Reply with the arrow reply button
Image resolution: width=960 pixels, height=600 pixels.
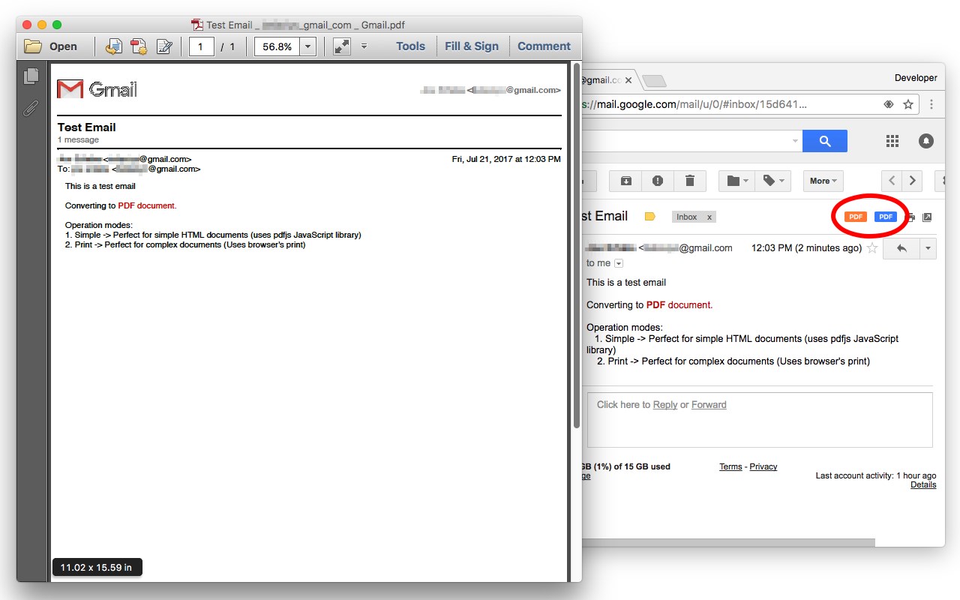click(901, 248)
